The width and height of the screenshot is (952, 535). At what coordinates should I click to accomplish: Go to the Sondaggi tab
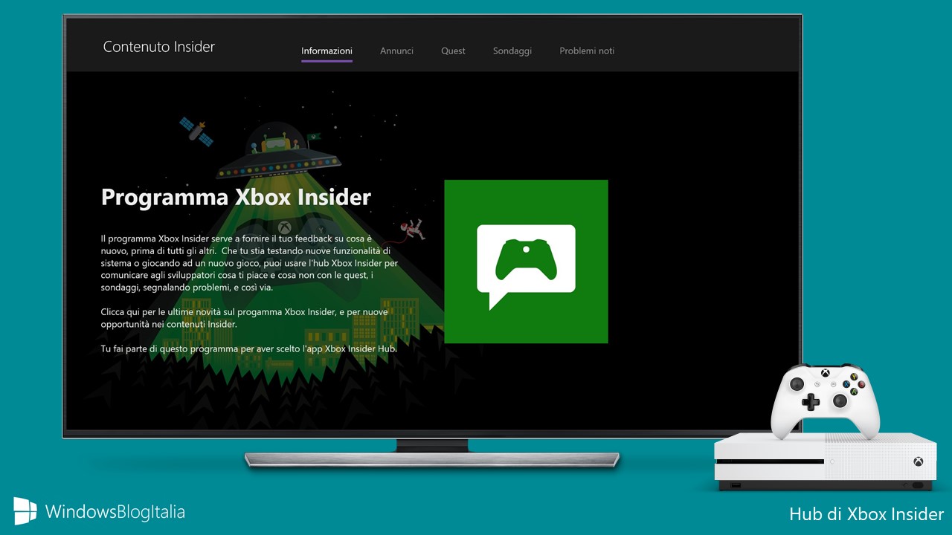click(512, 51)
